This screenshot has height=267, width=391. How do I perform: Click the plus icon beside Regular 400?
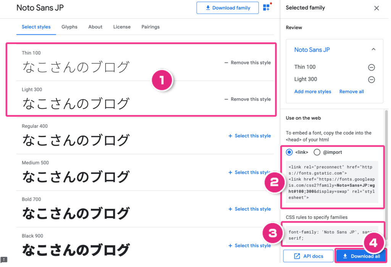click(x=230, y=136)
